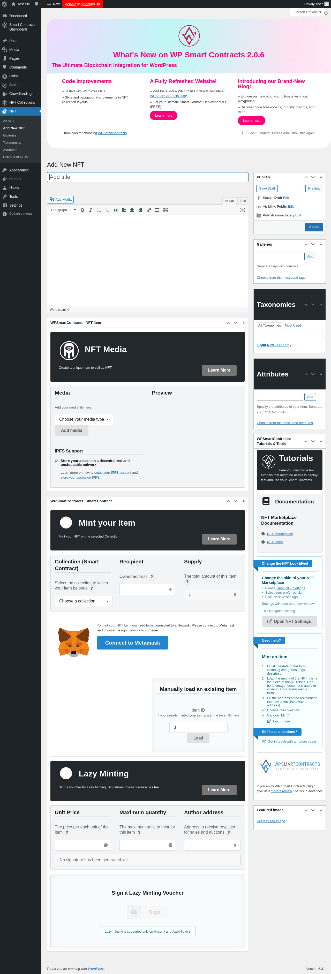This screenshot has width=331, height=974.
Task: Open the 'Choose your media type' dropdown
Action: [x=84, y=419]
